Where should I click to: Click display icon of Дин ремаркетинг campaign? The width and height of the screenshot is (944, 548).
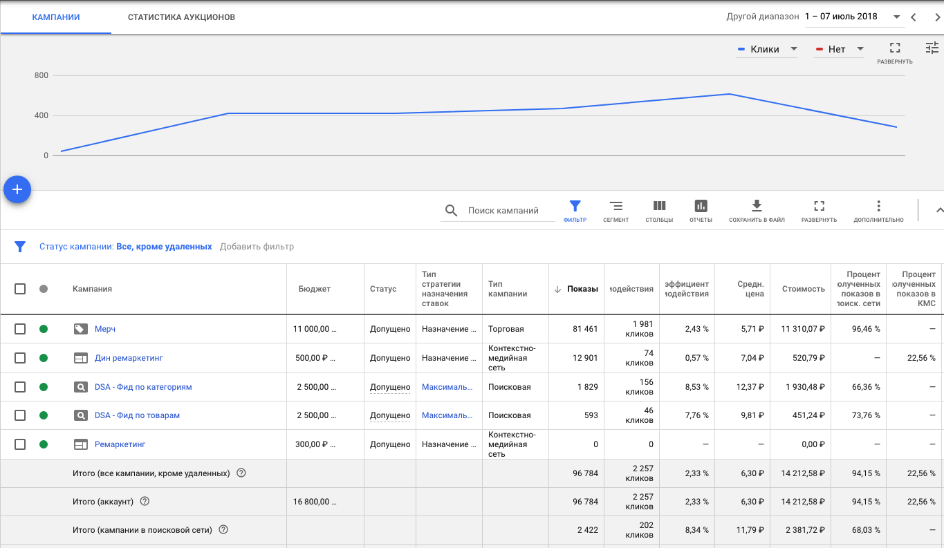coord(81,358)
